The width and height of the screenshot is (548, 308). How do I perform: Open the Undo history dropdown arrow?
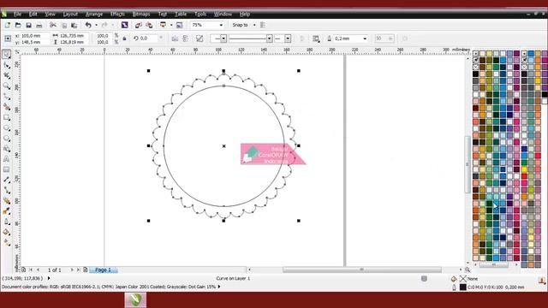pyautogui.click(x=96, y=25)
